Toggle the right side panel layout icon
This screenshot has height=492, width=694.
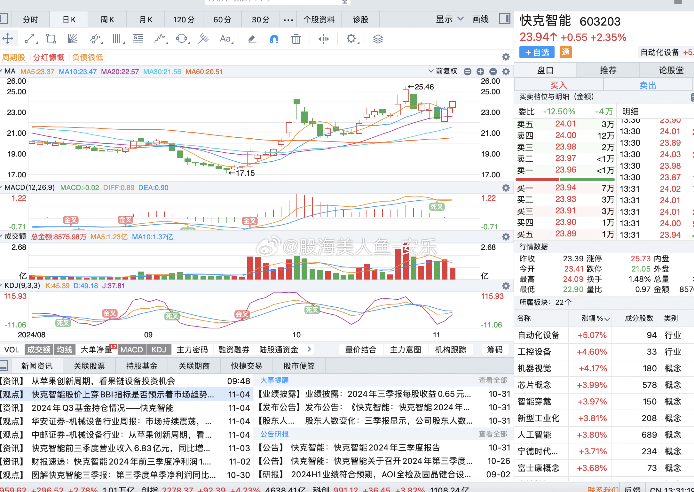pyautogui.click(x=505, y=19)
